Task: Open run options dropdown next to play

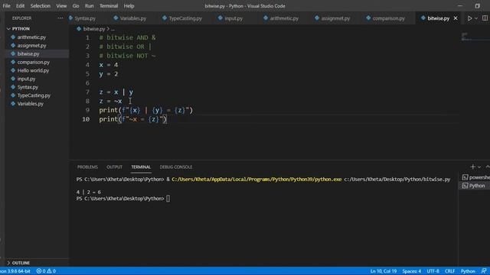Action: click(x=476, y=18)
